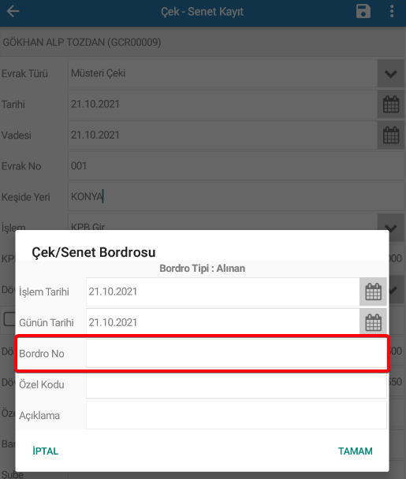Open calendar for Tarihi field

tap(391, 104)
